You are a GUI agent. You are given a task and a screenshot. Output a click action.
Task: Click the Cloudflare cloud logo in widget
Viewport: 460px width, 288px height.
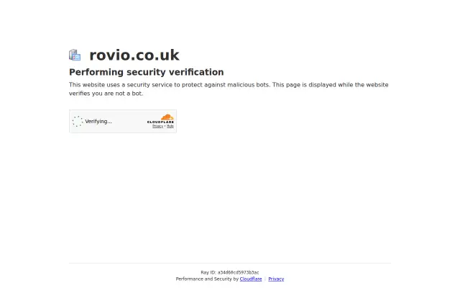(160, 119)
